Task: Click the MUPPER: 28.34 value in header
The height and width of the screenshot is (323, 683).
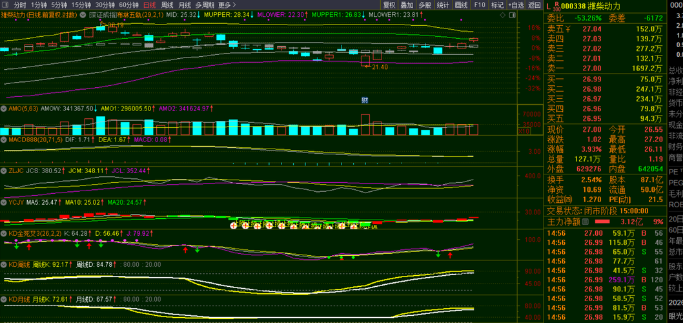Action: point(229,15)
